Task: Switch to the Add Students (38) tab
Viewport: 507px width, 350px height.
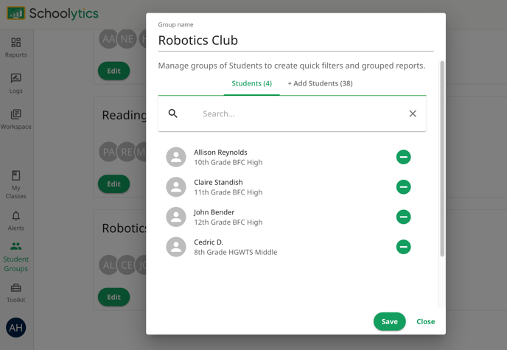Action: point(320,84)
